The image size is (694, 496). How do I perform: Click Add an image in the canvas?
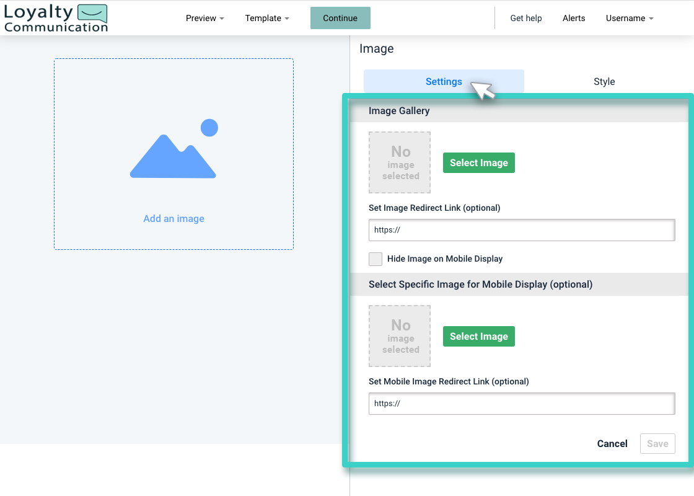coord(173,218)
